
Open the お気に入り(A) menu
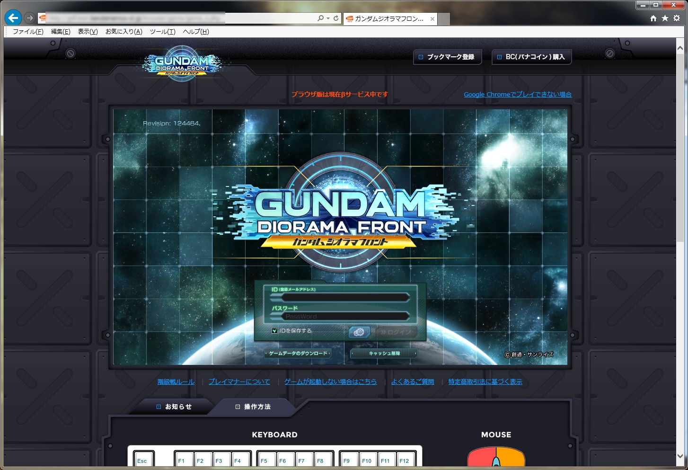123,32
